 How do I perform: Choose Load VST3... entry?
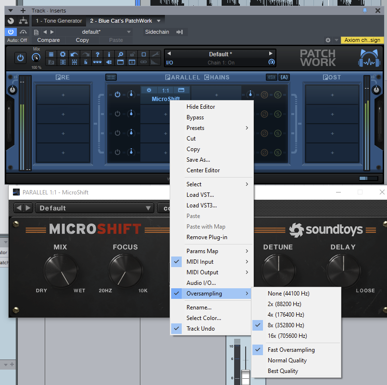(212, 205)
